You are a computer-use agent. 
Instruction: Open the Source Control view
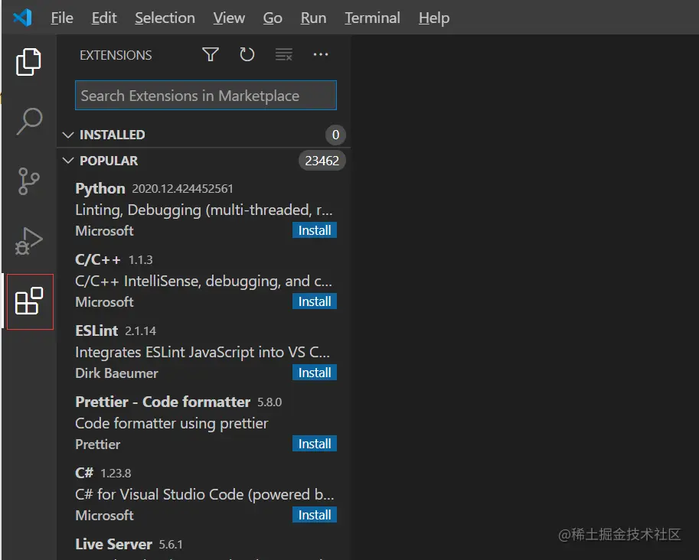click(29, 181)
